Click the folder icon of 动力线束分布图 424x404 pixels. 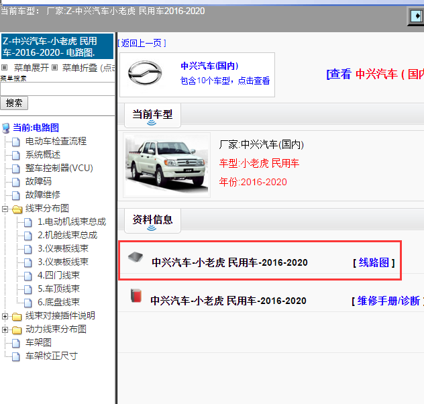tap(17, 330)
